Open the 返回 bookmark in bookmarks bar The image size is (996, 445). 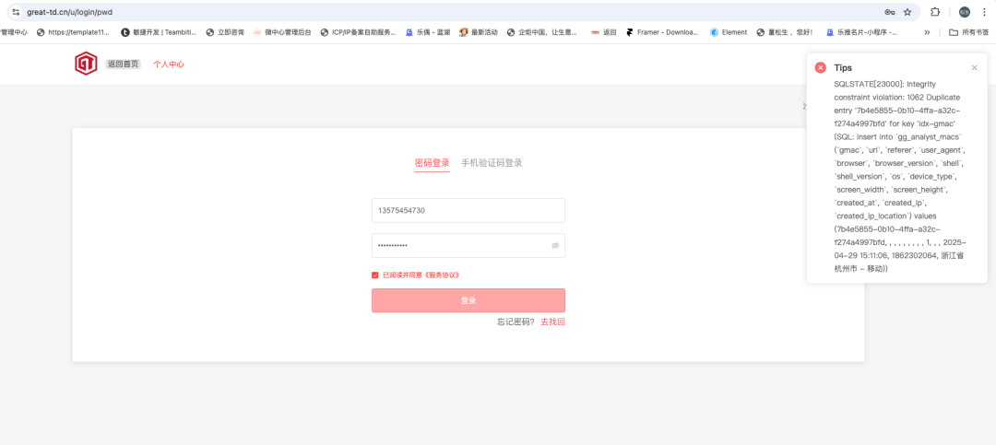[x=603, y=31]
